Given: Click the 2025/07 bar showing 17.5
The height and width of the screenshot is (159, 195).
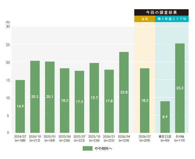Looking at the screenshot, I should [79, 102].
